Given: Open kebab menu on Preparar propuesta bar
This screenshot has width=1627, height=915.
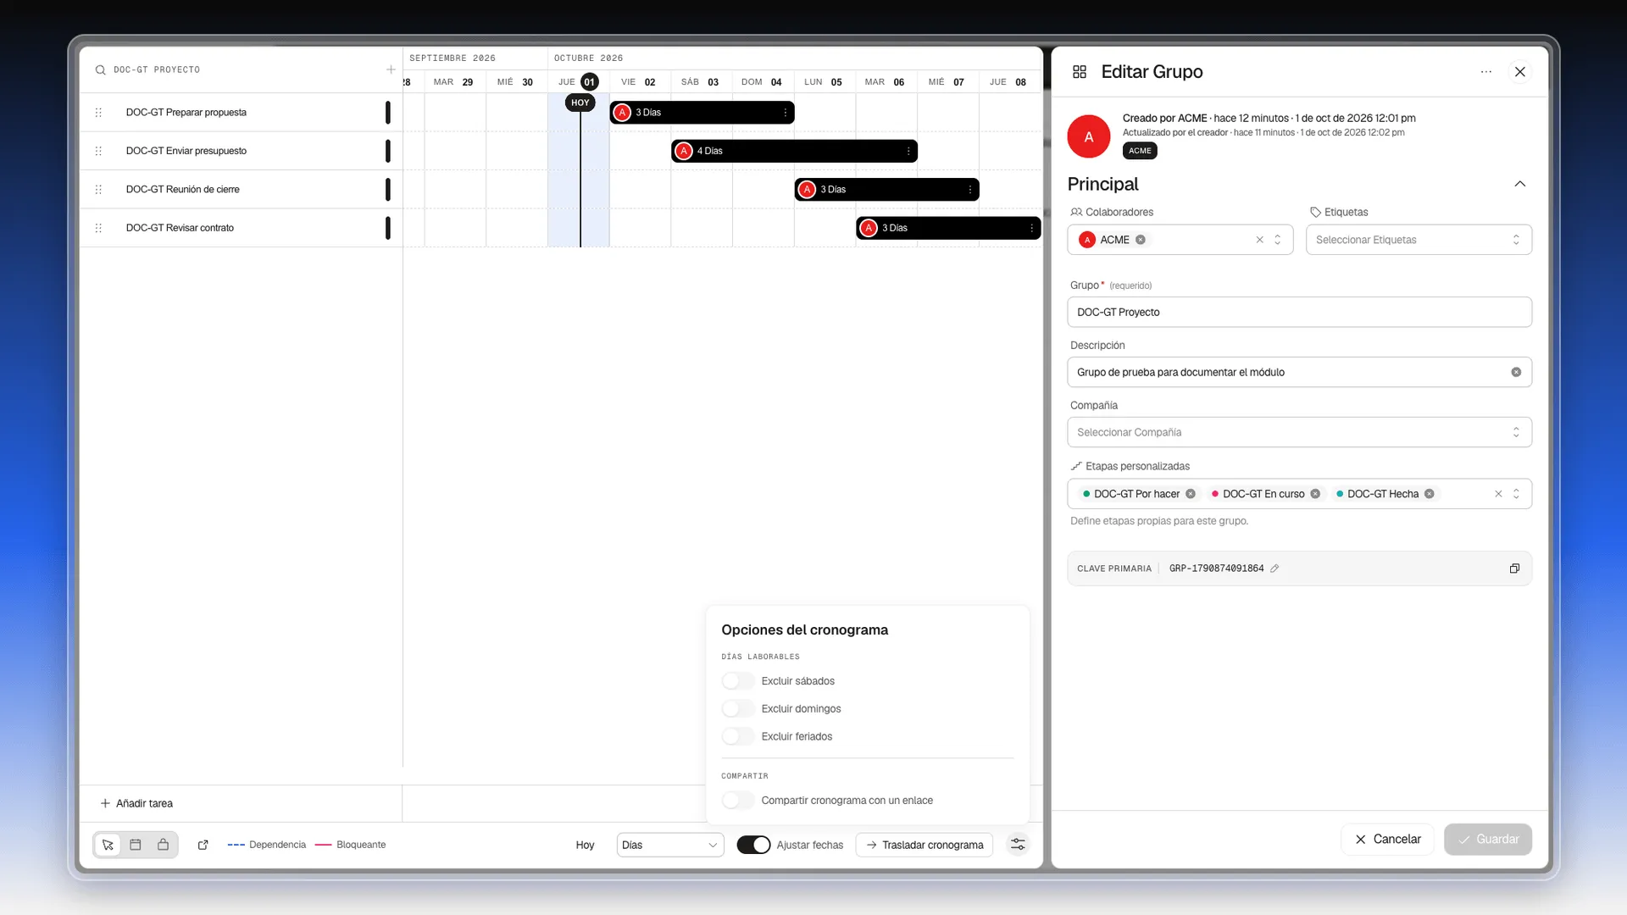Looking at the screenshot, I should (786, 113).
